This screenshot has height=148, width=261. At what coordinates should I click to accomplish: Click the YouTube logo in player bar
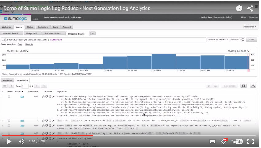(237, 142)
